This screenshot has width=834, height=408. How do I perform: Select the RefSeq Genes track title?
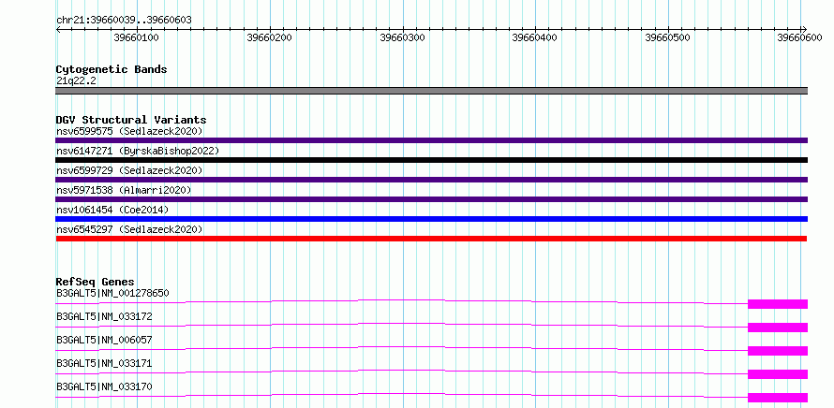tap(96, 282)
